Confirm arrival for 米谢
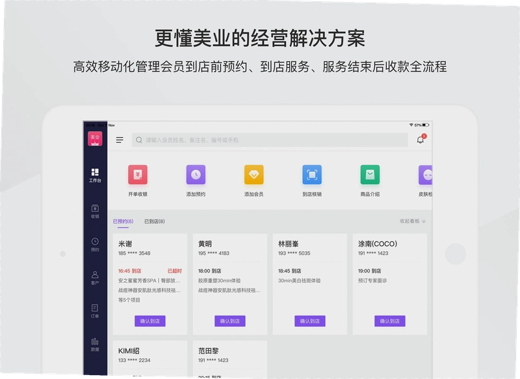This screenshot has height=379, width=520. (x=150, y=321)
